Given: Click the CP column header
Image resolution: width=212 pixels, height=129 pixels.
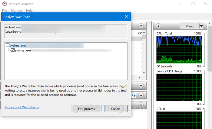Looking at the screenshot, I should [140, 33].
